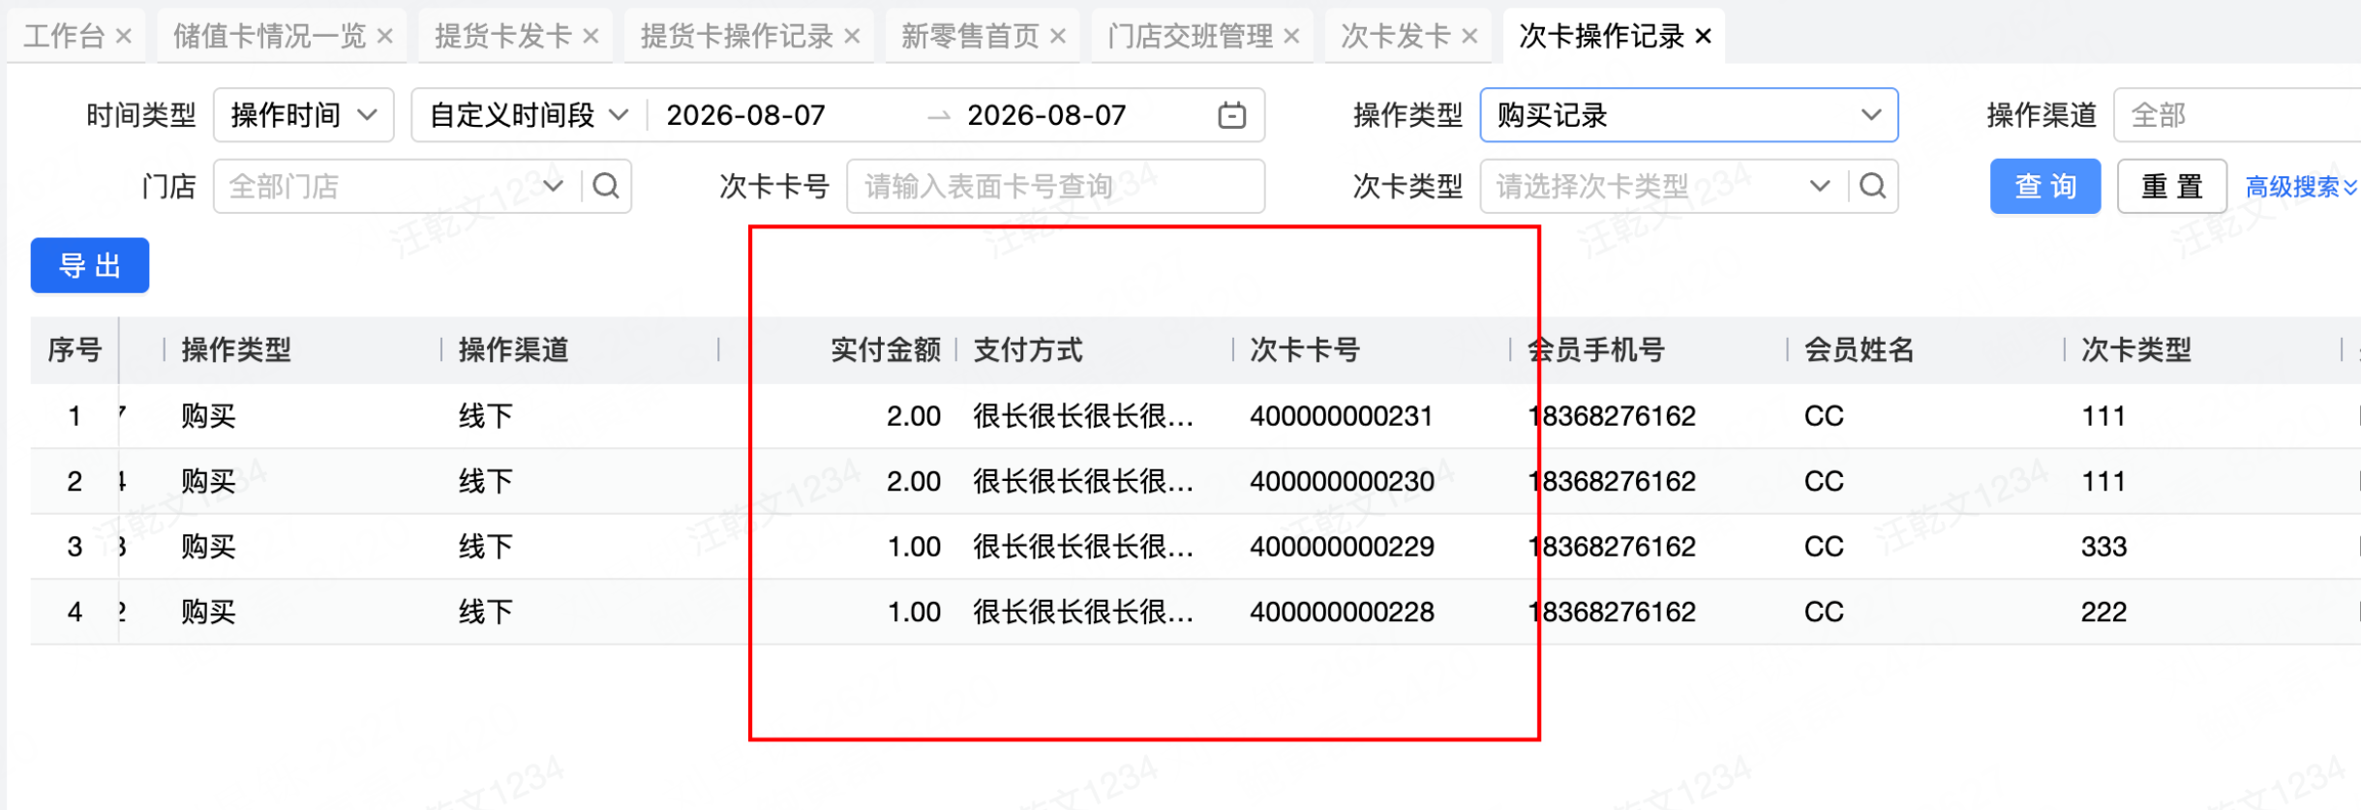Close the 门店交班管理 tab
The width and height of the screenshot is (2361, 810).
(1291, 37)
